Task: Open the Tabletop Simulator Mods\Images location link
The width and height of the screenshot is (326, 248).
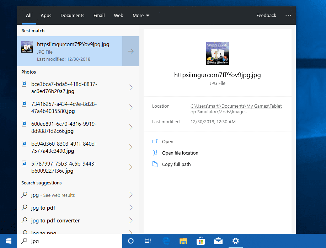Action: [236, 109]
